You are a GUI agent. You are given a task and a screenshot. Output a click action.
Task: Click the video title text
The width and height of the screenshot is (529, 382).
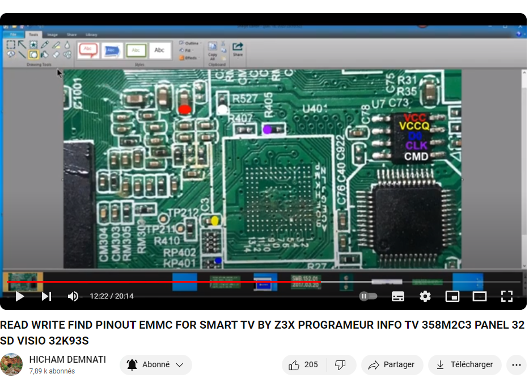tap(262, 333)
